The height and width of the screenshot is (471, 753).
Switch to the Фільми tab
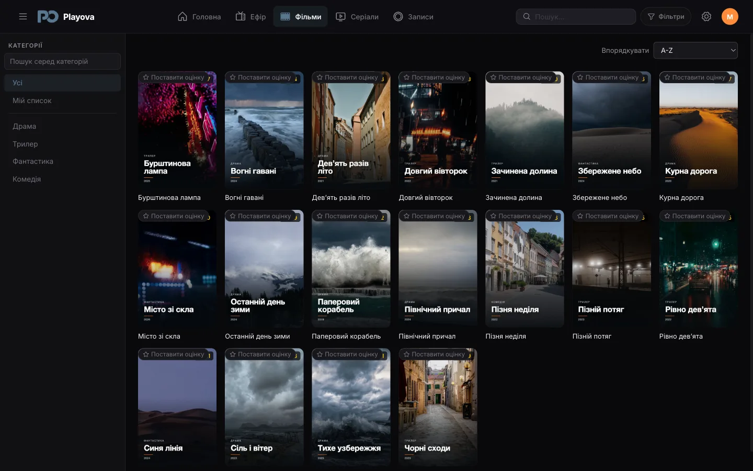(x=301, y=17)
